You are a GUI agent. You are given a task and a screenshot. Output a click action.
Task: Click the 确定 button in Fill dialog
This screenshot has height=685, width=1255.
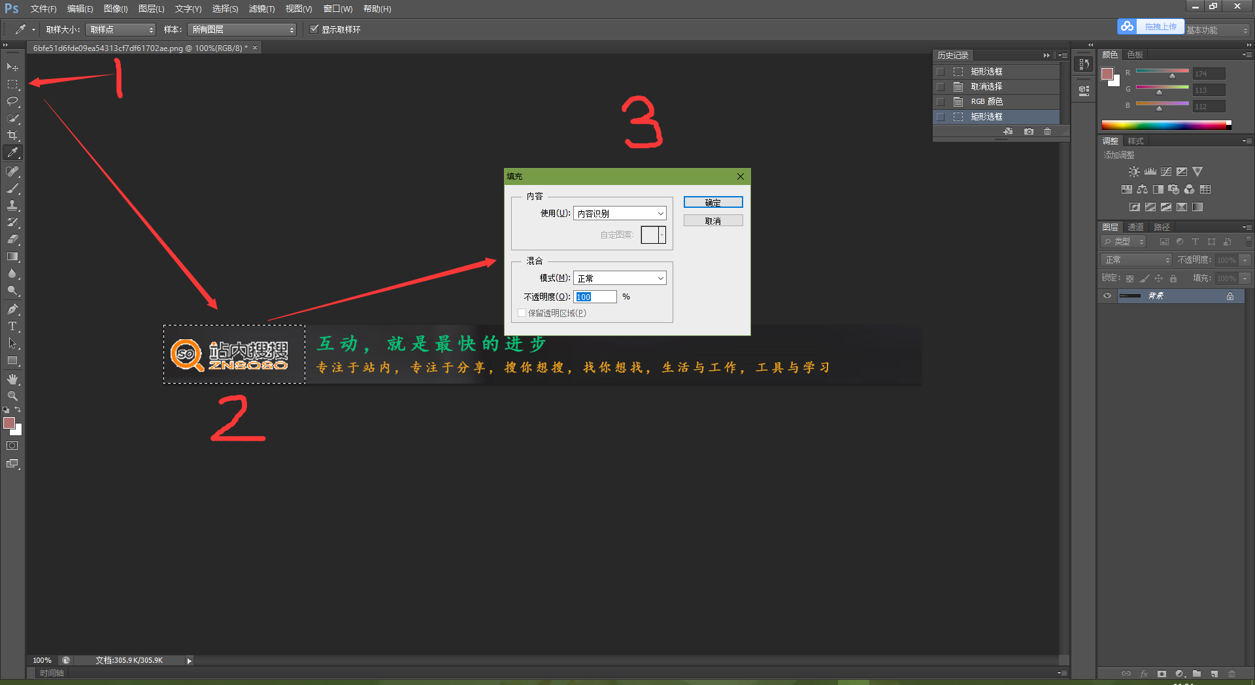click(712, 203)
